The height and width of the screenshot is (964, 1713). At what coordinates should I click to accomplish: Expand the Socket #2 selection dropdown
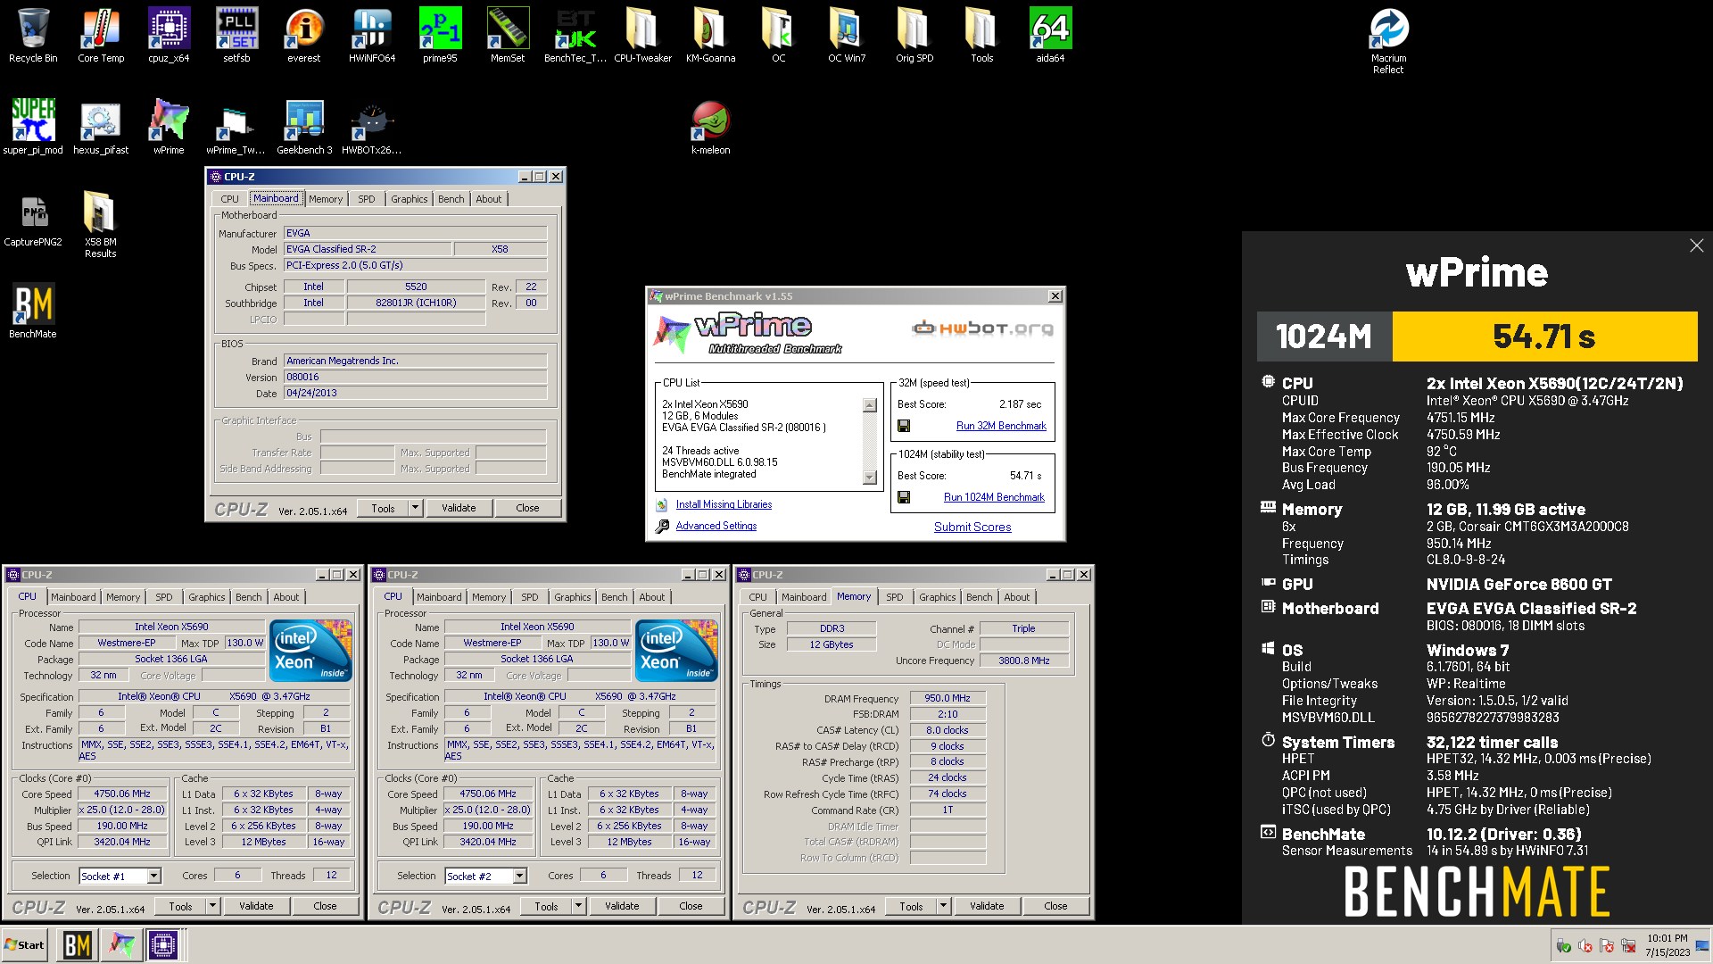click(519, 877)
